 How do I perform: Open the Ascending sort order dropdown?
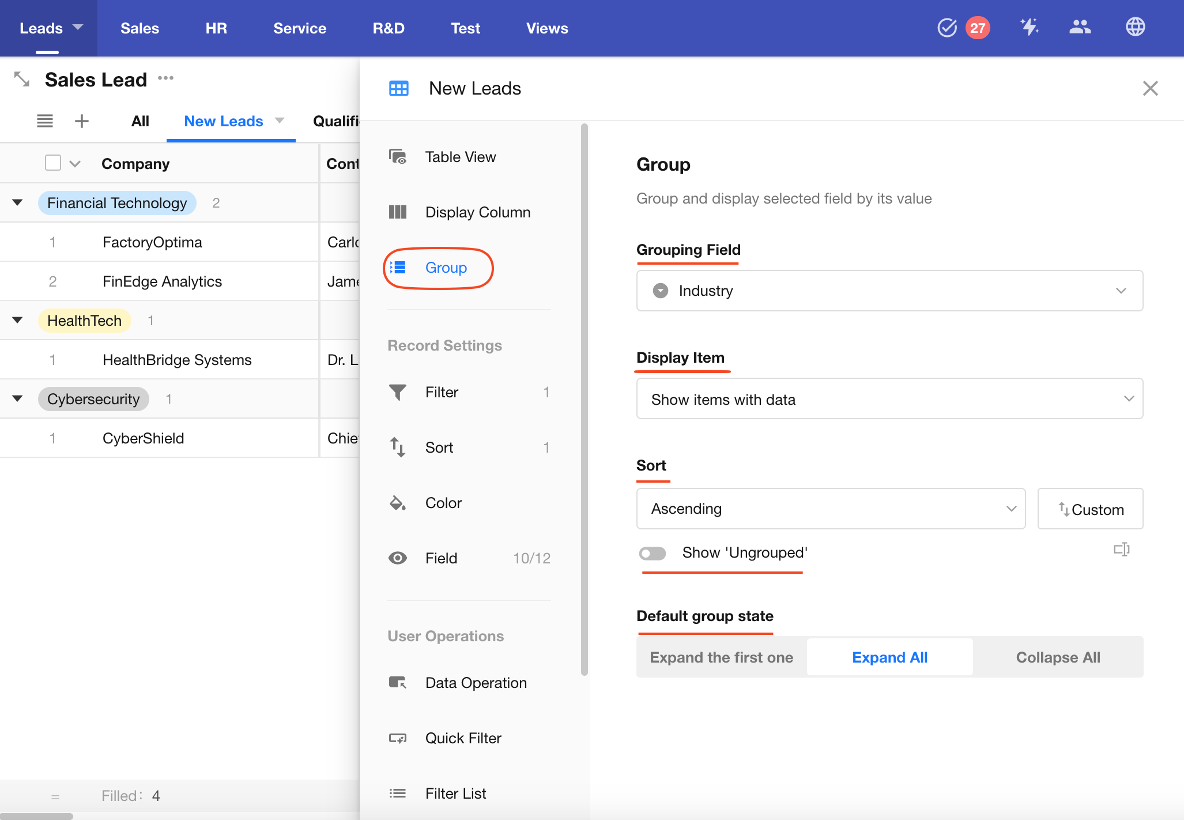(831, 509)
